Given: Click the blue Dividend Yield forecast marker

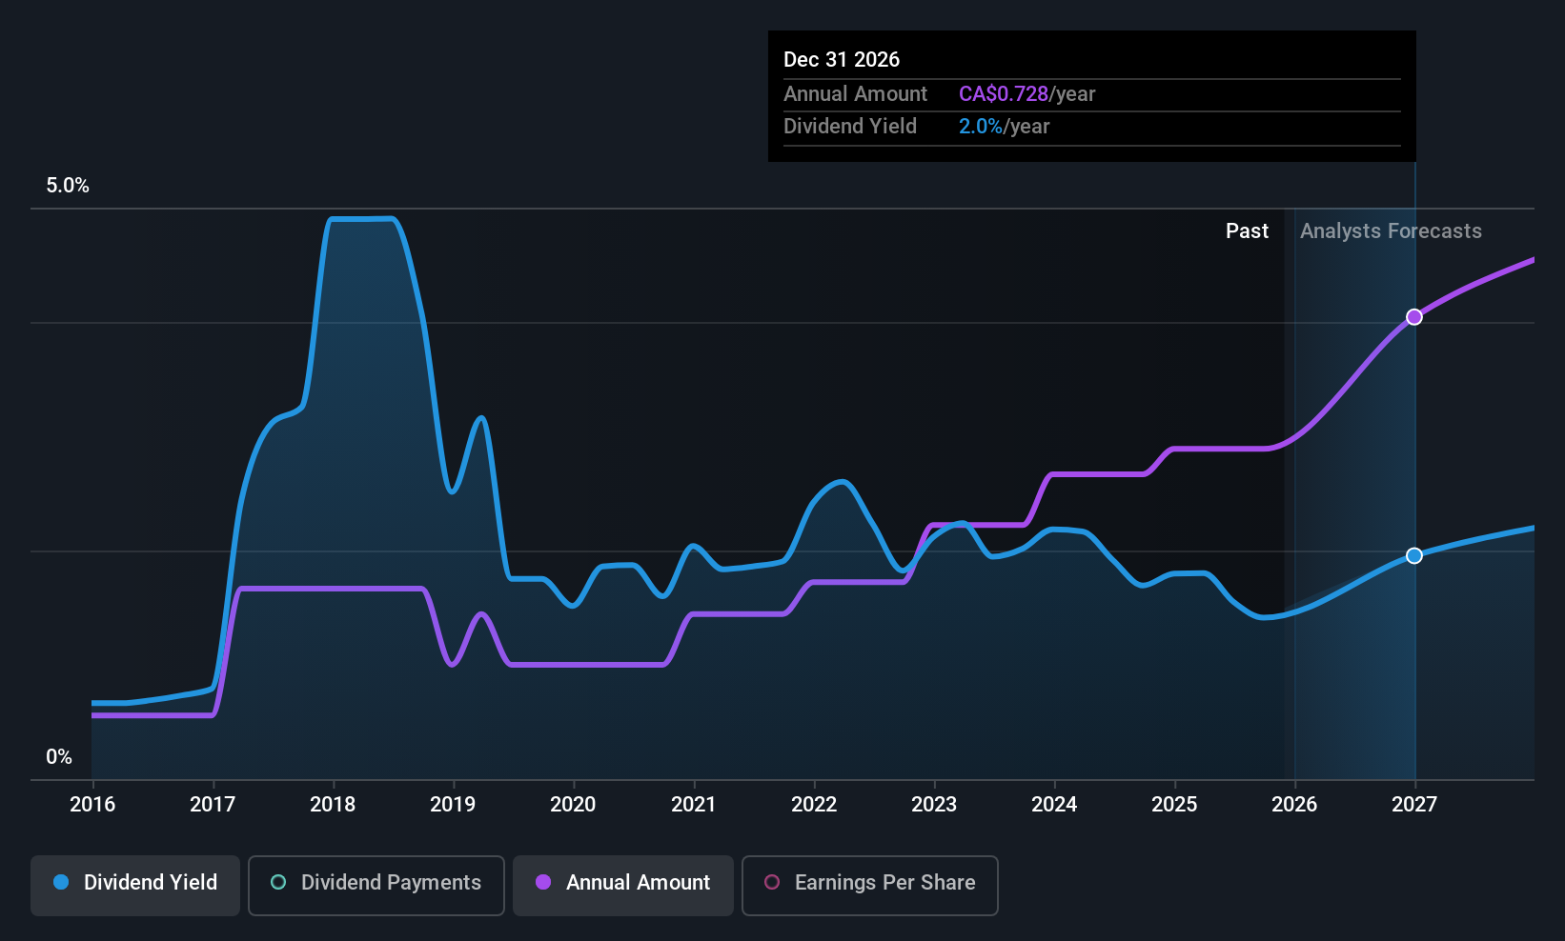Looking at the screenshot, I should (1414, 555).
